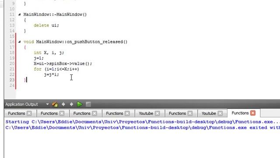Re-run the application with the green play button
This screenshot has width=280, height=158.
[80, 104]
